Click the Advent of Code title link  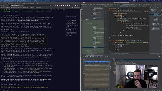pyautogui.click(x=5, y=10)
